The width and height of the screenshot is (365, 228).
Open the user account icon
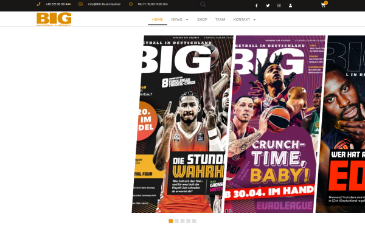291,5
